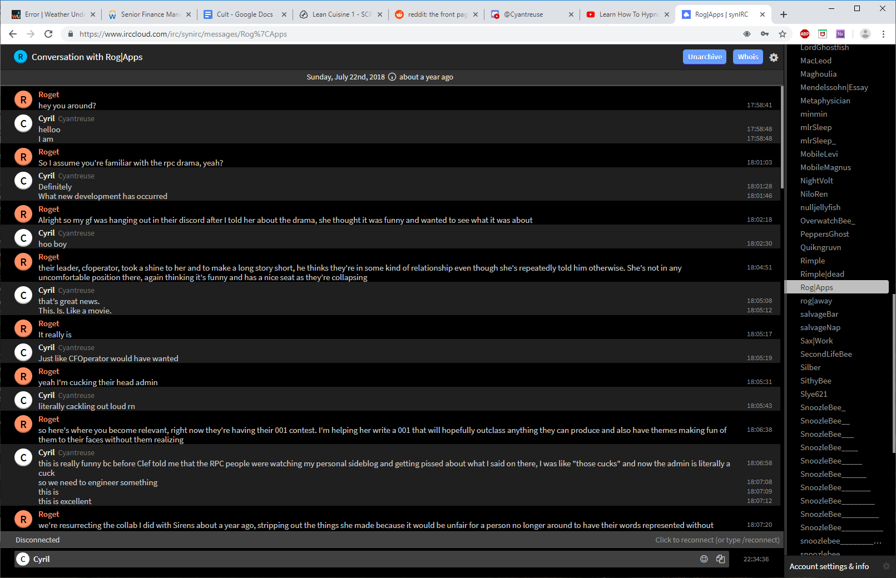Click the clock icon beside the date
The height and width of the screenshot is (578, 896).
(x=392, y=77)
